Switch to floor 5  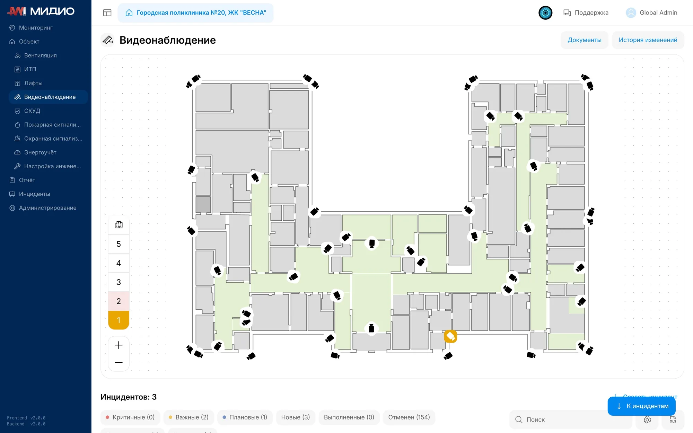click(x=119, y=244)
